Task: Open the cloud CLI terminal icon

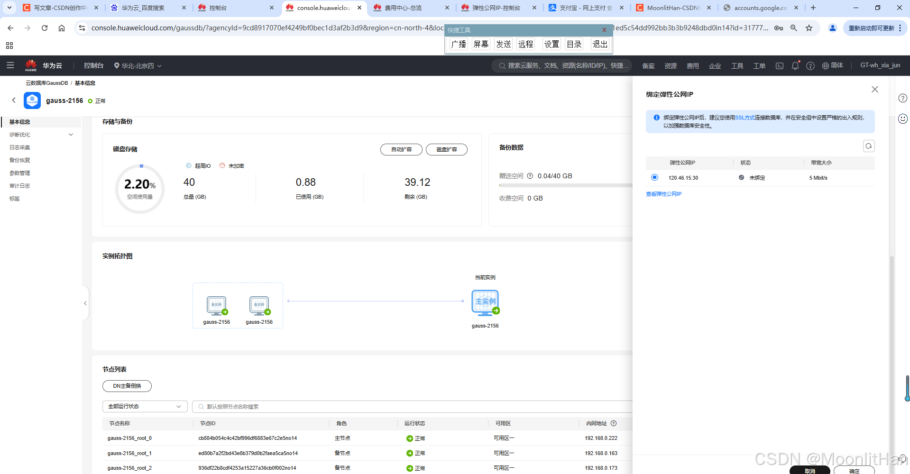Action: coord(779,66)
